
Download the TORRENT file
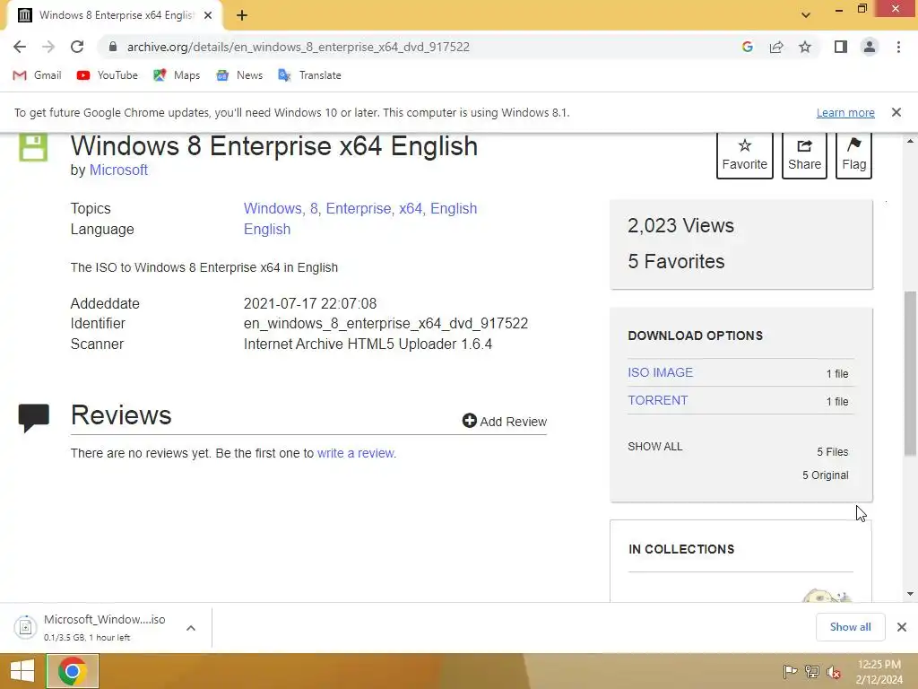657,400
